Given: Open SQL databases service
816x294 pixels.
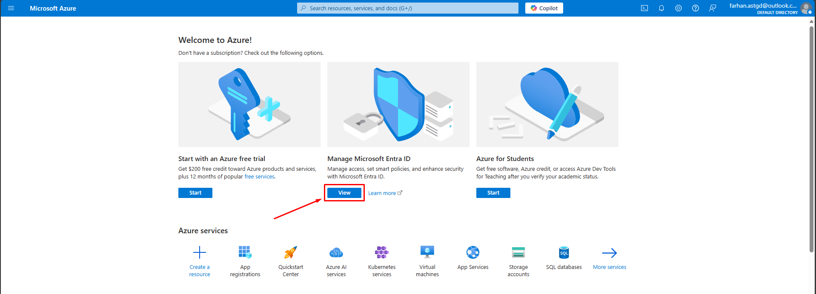Looking at the screenshot, I should click(x=564, y=253).
